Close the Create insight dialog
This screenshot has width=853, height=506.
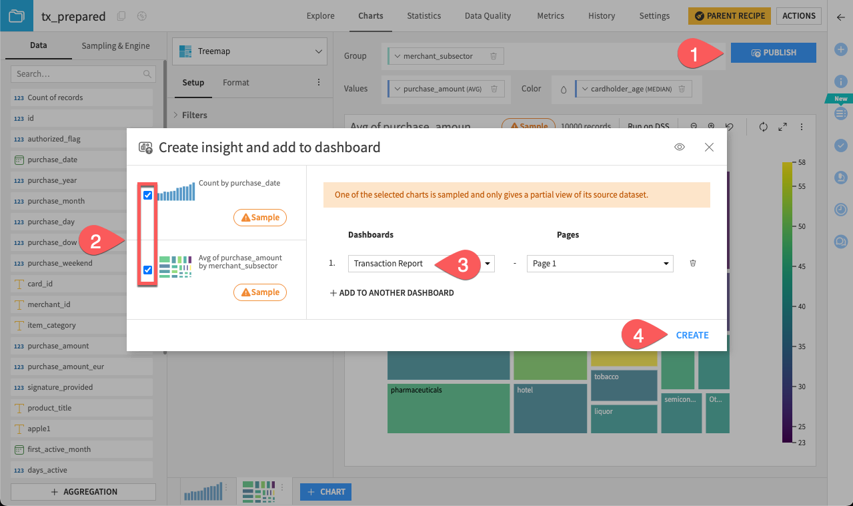click(709, 148)
